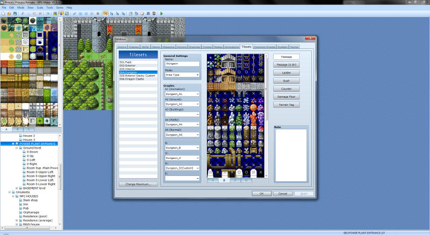Open the A4 Walls graphic dropdown
Image resolution: width=430 pixels, height=235 pixels.
(x=182, y=124)
